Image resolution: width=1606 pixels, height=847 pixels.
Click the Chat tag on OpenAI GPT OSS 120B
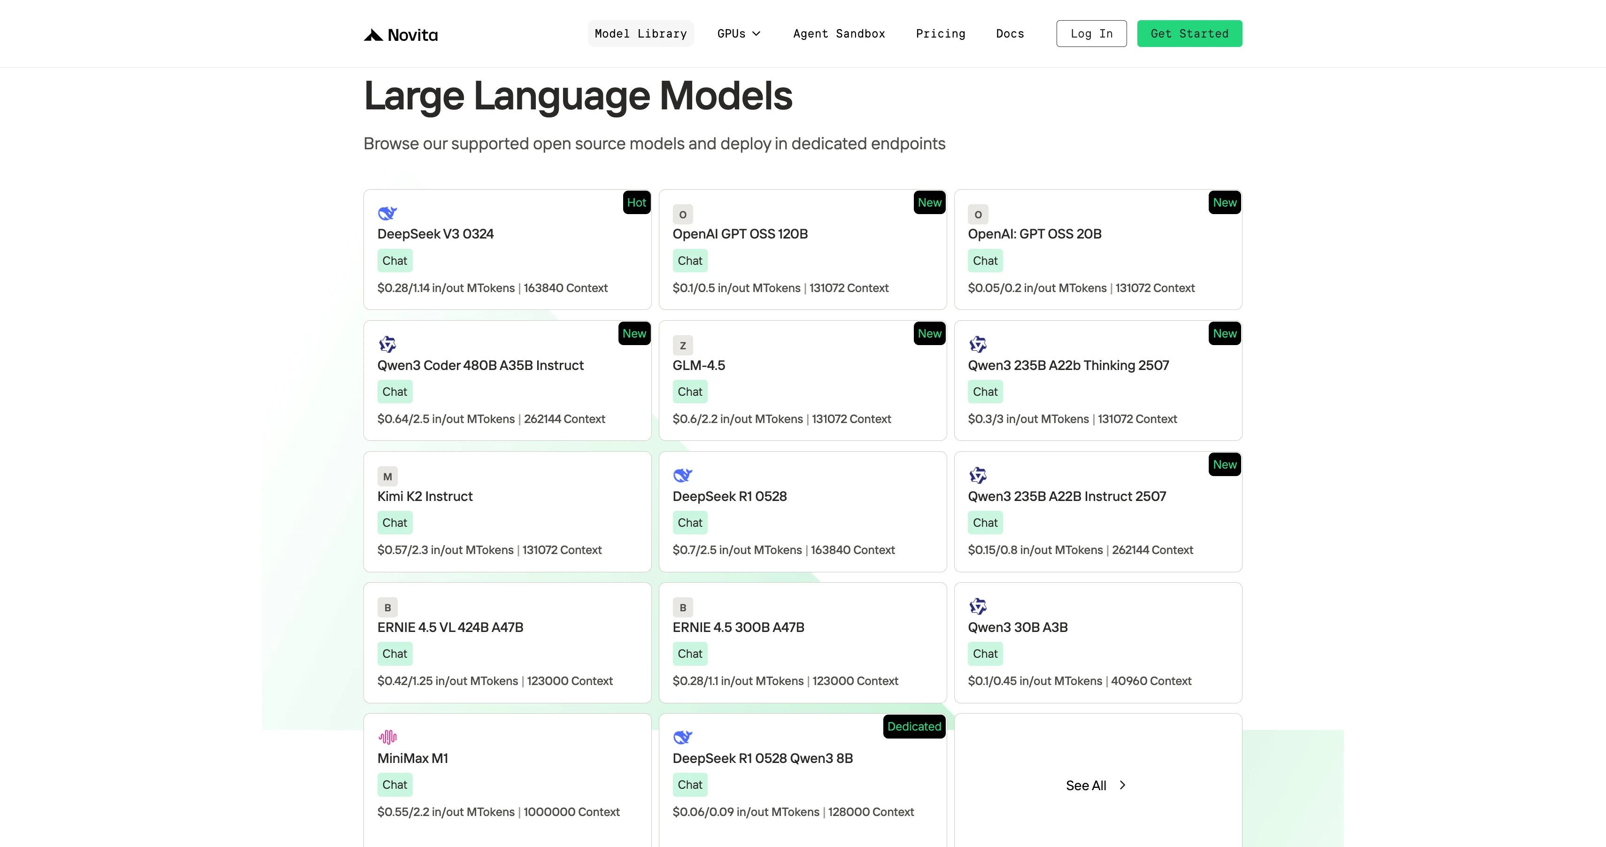pyautogui.click(x=689, y=261)
